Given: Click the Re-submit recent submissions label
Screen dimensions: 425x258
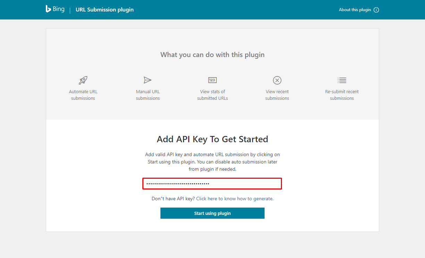Looking at the screenshot, I should tap(342, 95).
